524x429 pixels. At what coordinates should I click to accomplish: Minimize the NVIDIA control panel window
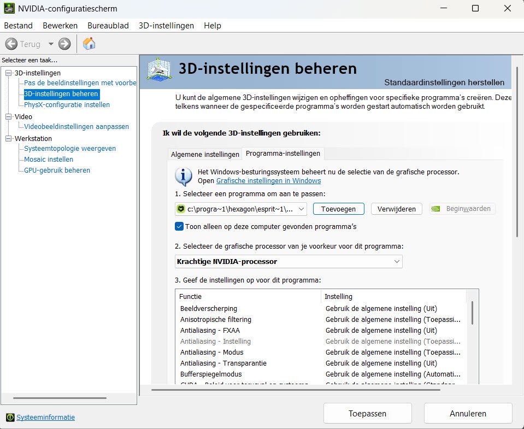click(x=444, y=8)
